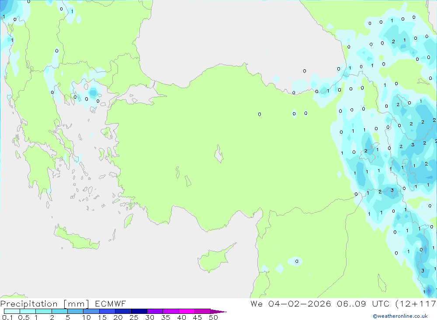Viewport: 437px width, 320px height.
Task: Click the 20 label on the legend
Action: [x=118, y=317]
